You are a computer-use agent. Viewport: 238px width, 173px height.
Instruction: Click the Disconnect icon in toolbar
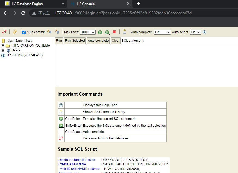[x=4, y=32]
